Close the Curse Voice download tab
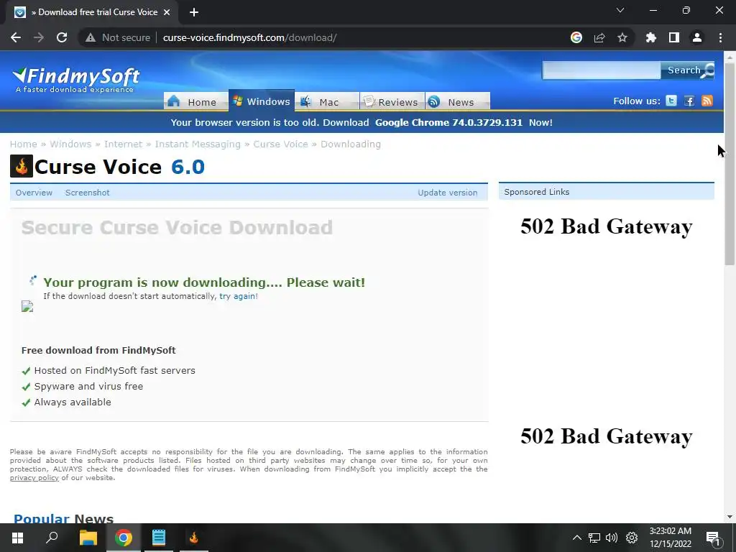The height and width of the screenshot is (552, 736). point(167,12)
